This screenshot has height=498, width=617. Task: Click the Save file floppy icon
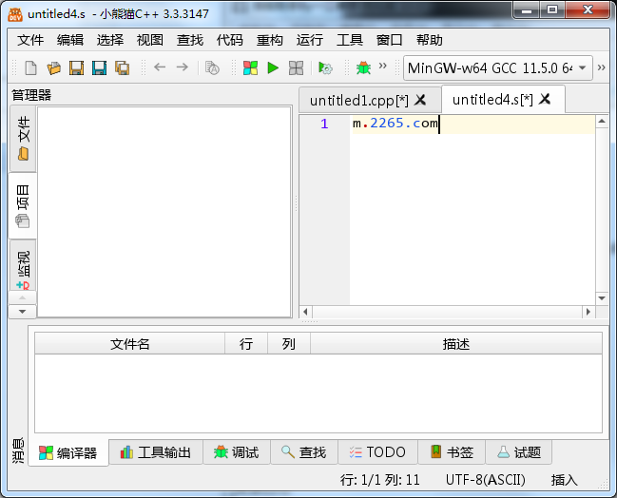(x=77, y=67)
